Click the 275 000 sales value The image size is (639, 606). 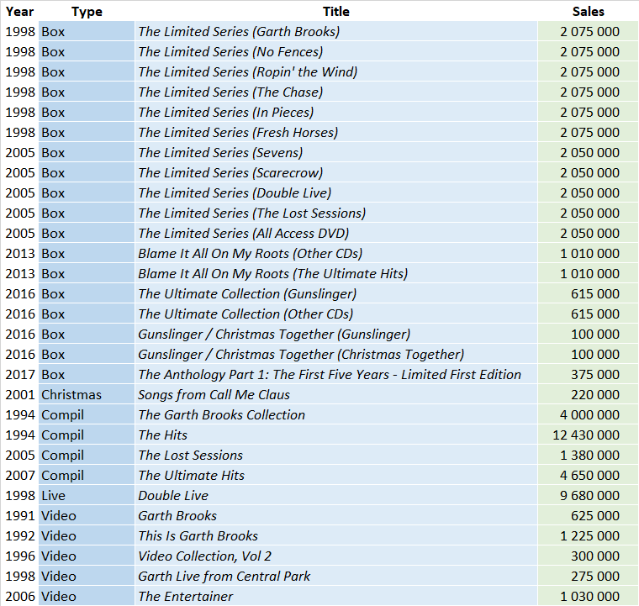(595, 577)
